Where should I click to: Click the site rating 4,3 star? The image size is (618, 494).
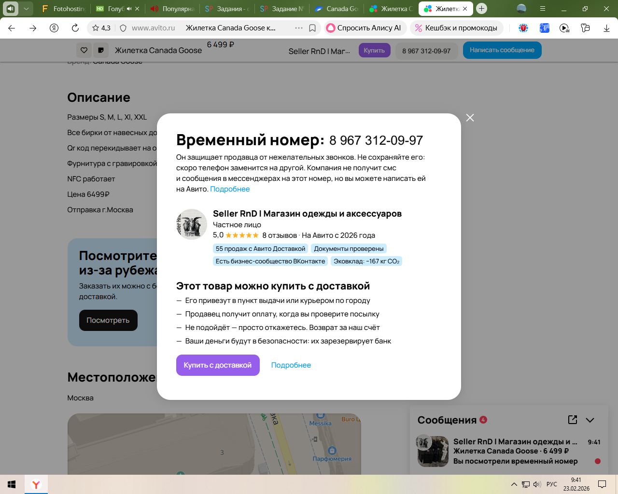click(x=101, y=28)
